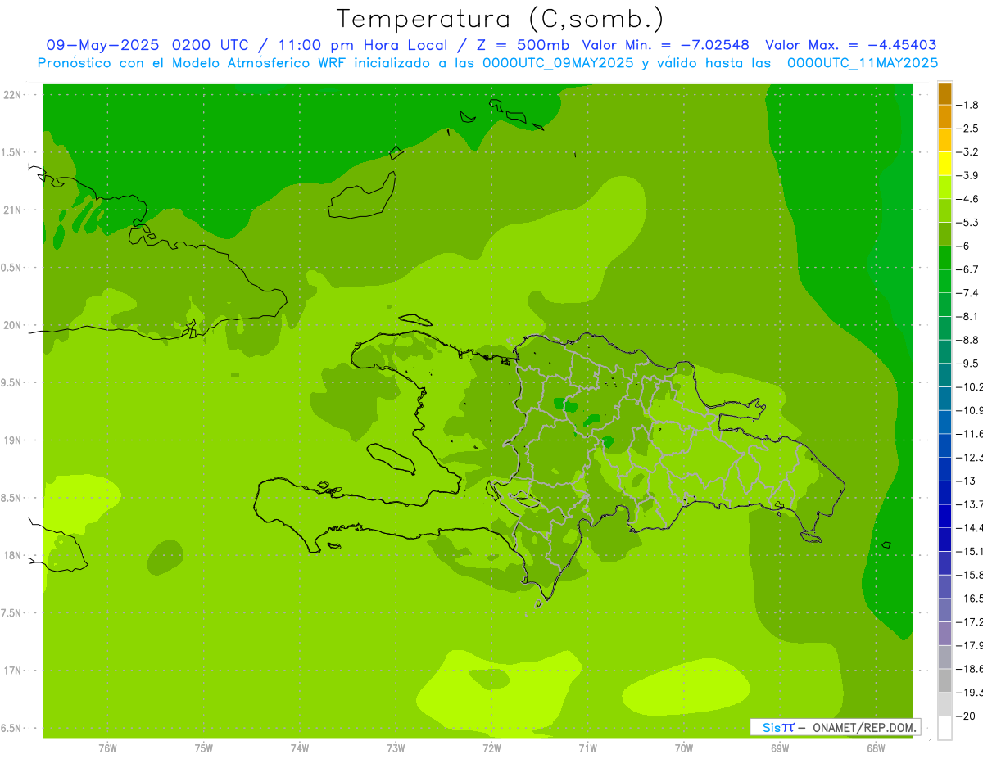Click the -5.3 legend value
The image size is (983, 759).
coord(968,223)
